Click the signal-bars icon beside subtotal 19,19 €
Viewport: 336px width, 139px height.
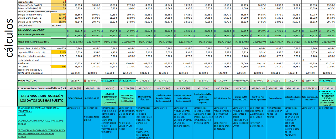point(251,31)
